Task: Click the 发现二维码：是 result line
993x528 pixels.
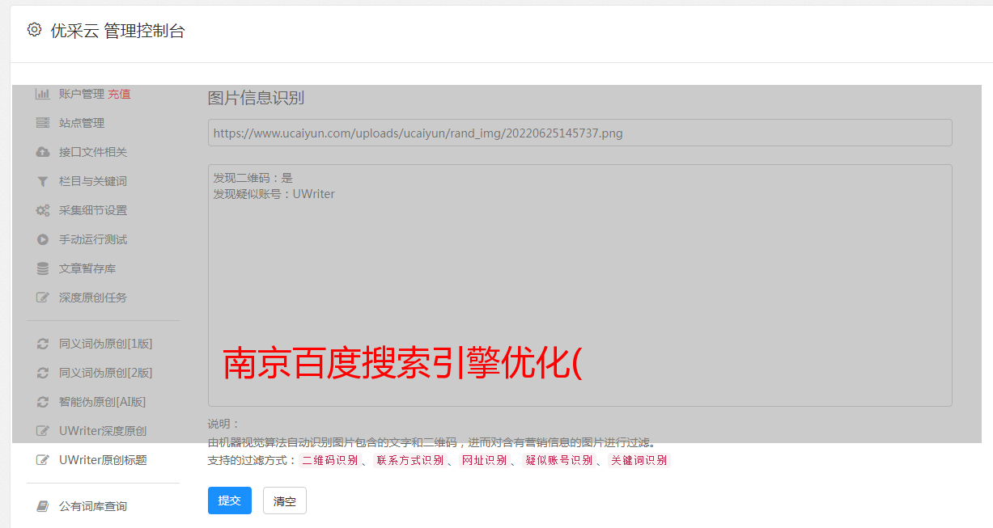Action: [252, 178]
